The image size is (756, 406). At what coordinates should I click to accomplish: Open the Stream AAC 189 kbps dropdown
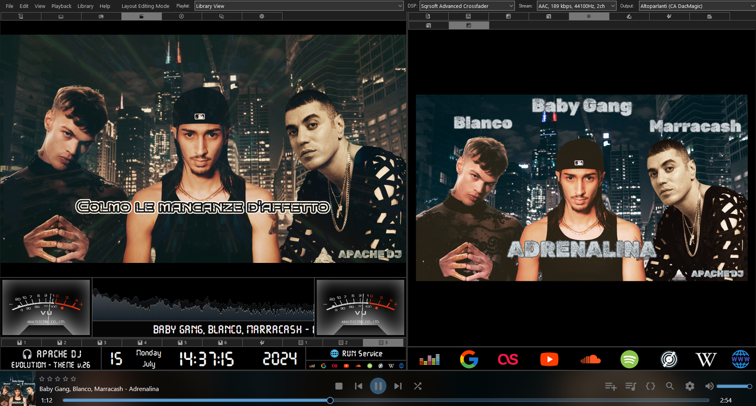point(576,6)
